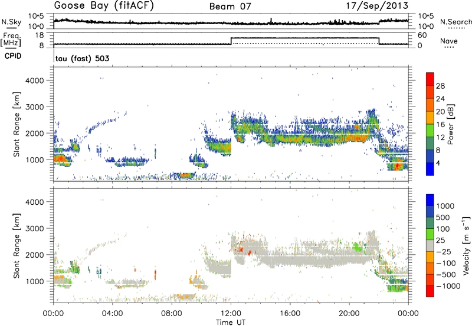
Task: Click the date "17/Sep/2013"
Action: click(377, 6)
